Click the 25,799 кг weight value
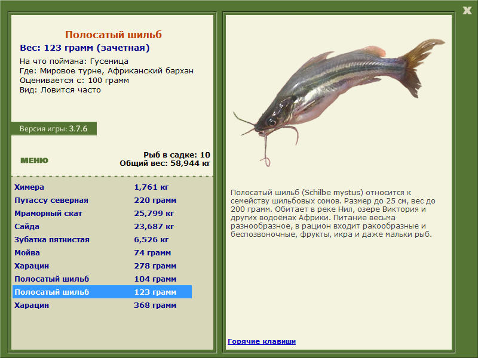Viewport: 478px width, 358px height. click(154, 214)
